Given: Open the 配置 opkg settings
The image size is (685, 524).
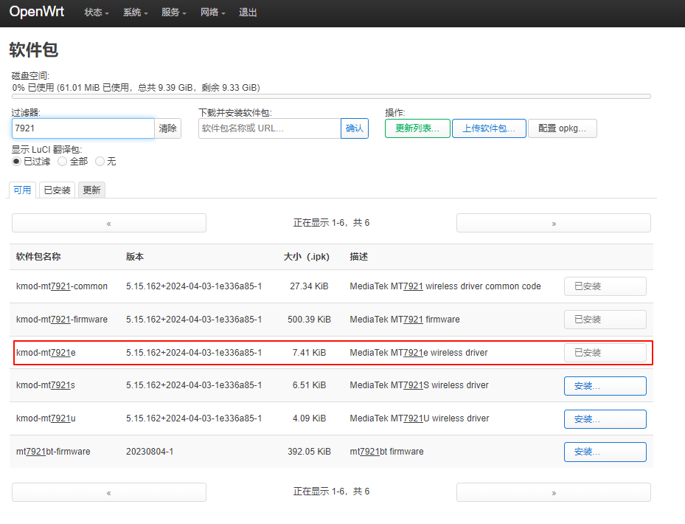Looking at the screenshot, I should (x=562, y=128).
